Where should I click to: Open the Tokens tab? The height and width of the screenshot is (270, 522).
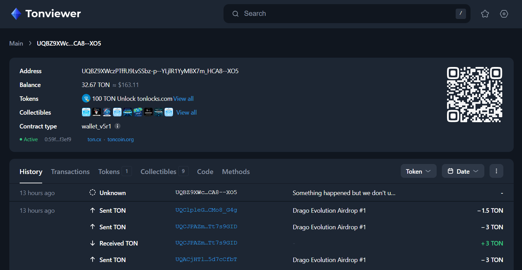click(x=115, y=172)
